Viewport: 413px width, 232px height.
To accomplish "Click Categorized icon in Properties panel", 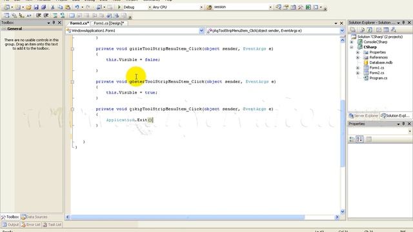I will tap(352, 139).
